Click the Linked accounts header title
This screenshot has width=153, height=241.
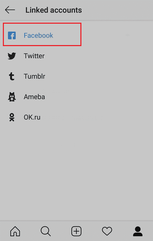[54, 10]
